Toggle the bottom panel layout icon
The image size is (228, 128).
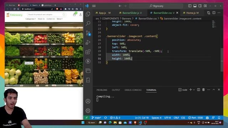tap(195, 6)
